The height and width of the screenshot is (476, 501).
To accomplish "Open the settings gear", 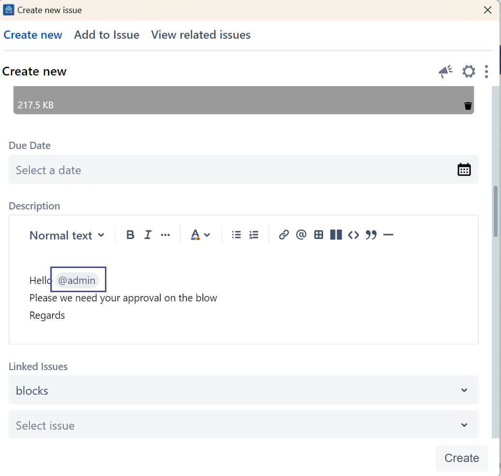I will pyautogui.click(x=469, y=72).
